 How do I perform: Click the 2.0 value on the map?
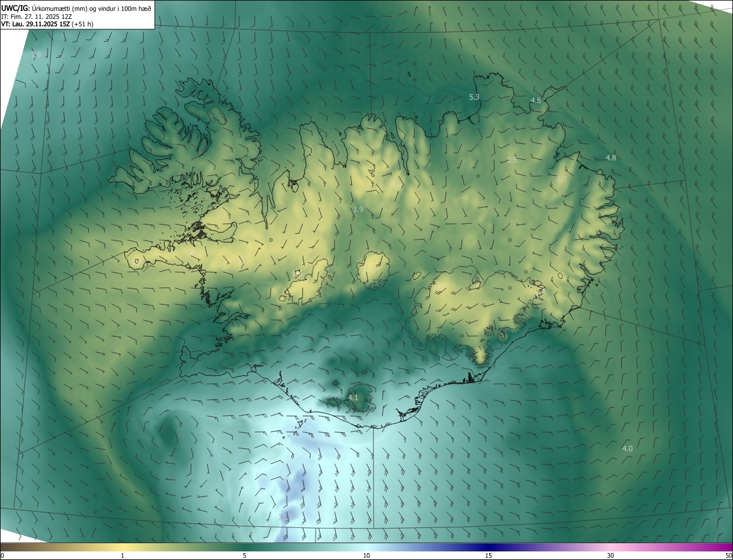[x=561, y=179]
